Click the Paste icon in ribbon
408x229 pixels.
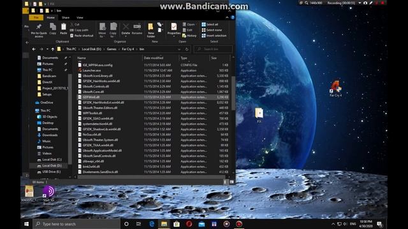tap(64, 29)
